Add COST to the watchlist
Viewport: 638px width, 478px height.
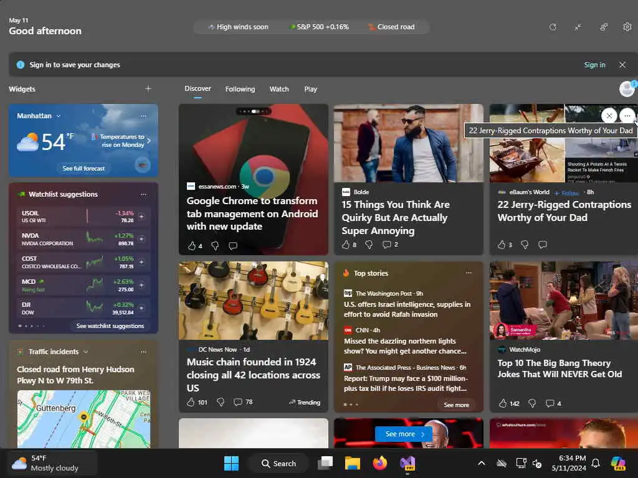click(x=141, y=262)
